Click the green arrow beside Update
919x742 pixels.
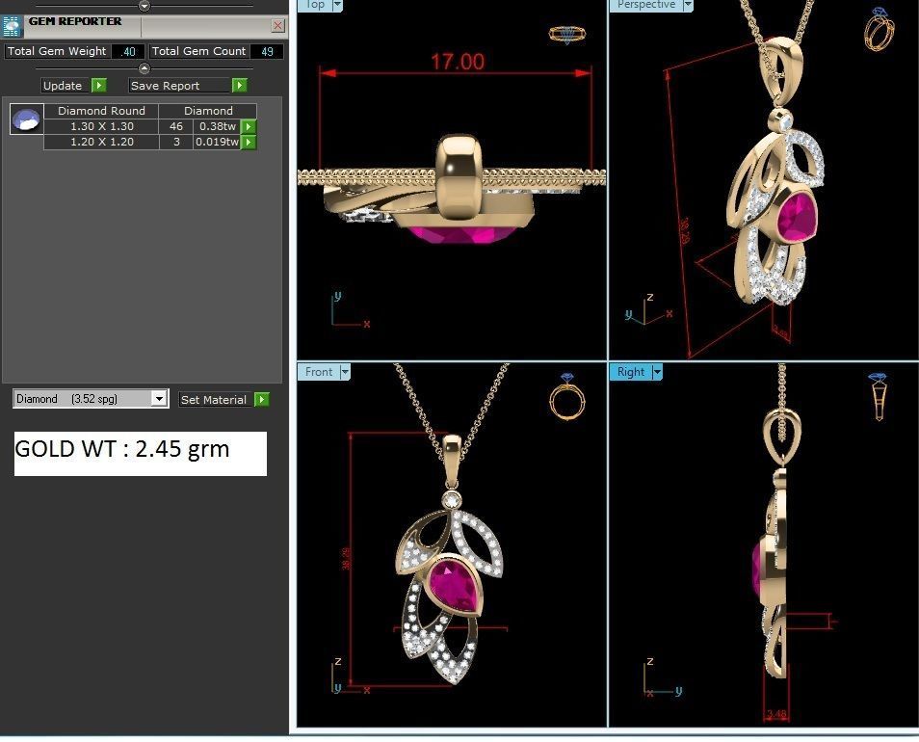click(99, 86)
